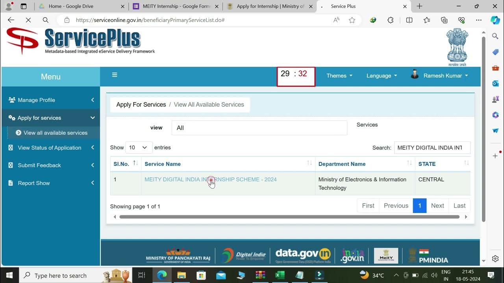Go to Next page of results
This screenshot has height=283, width=504.
[x=437, y=206]
